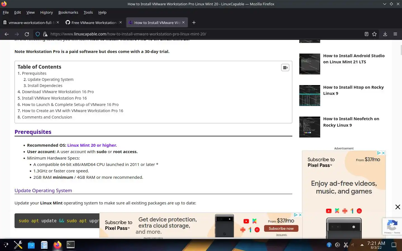The image size is (402, 251).
Task: Expand hidden system tray icons arrow
Action: [362, 245]
